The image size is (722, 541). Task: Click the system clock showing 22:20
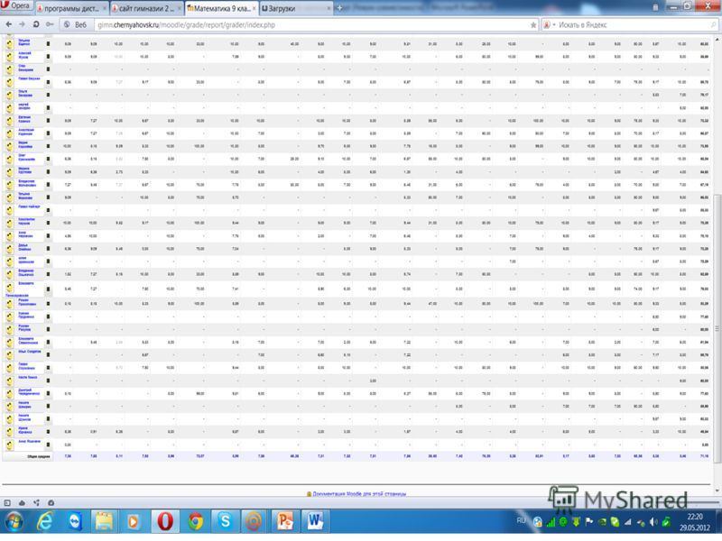(695, 523)
